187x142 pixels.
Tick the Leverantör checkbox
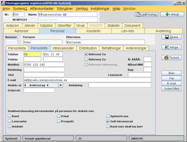pyautogui.click(x=9, y=121)
